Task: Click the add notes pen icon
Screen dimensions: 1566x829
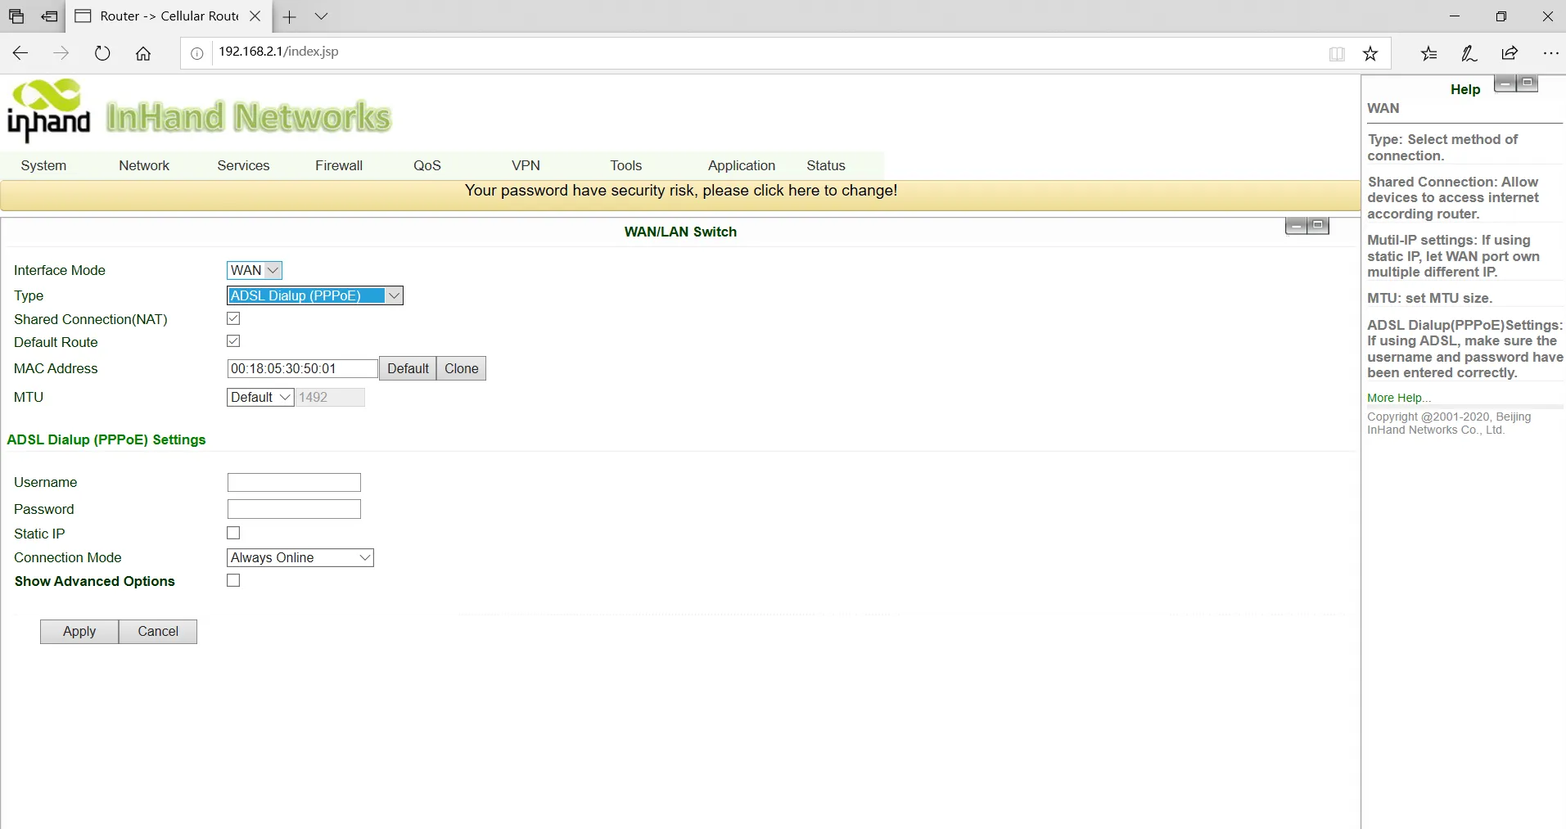Action: [x=1469, y=53]
